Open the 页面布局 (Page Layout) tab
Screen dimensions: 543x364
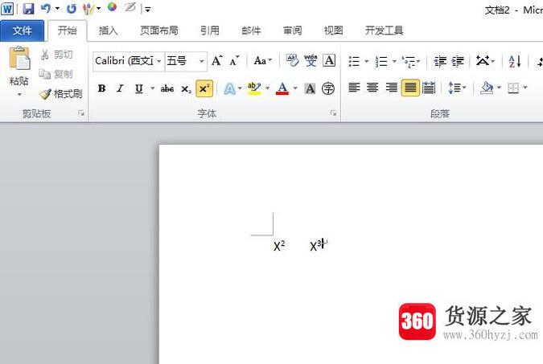tap(159, 31)
